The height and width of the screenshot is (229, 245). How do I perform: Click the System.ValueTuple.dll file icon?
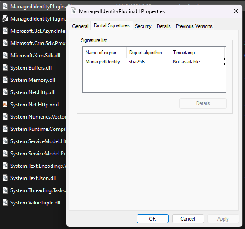click(x=5, y=203)
